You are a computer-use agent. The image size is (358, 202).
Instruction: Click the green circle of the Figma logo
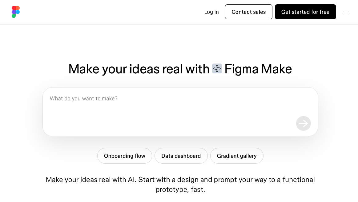click(x=14, y=16)
